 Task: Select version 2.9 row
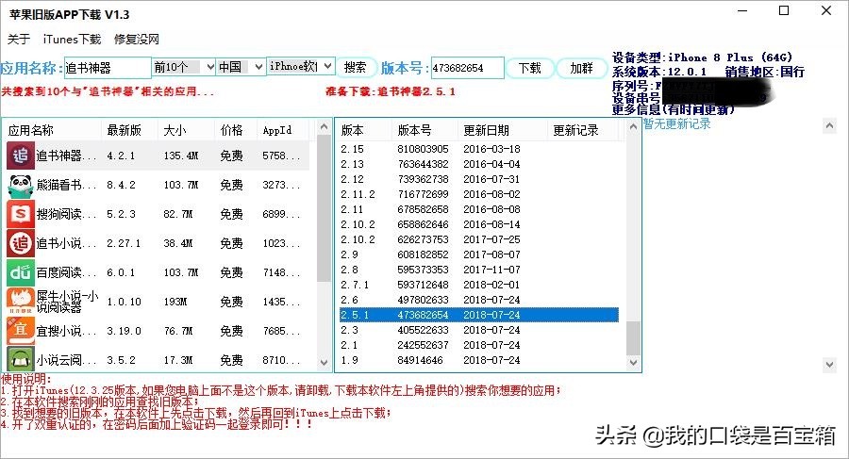pyautogui.click(x=478, y=254)
